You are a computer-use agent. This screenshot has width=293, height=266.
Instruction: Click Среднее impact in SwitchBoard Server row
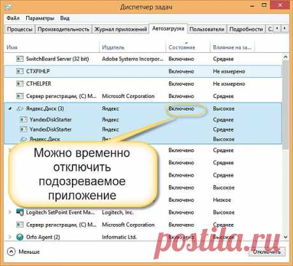[x=223, y=59]
